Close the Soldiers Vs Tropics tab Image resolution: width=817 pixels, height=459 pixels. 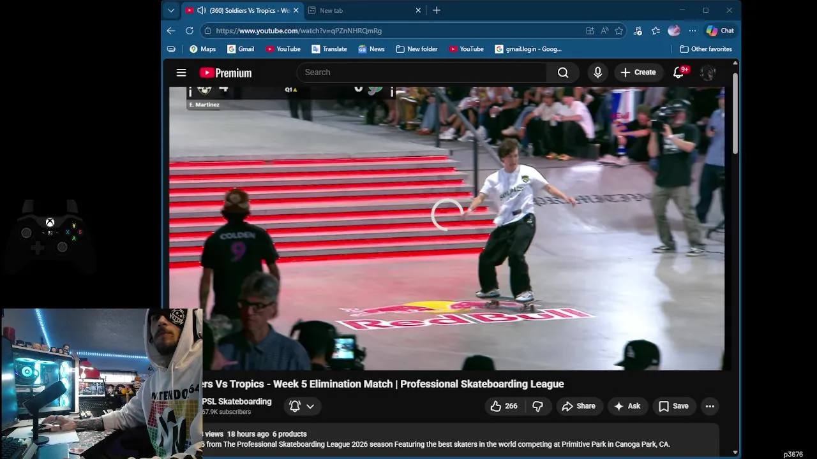296,10
